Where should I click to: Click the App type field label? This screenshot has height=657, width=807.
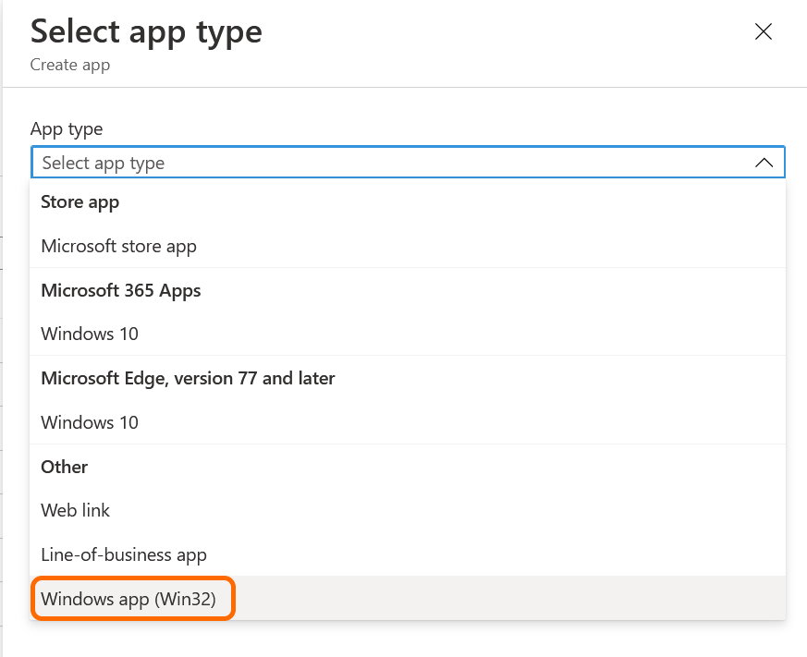(x=67, y=128)
